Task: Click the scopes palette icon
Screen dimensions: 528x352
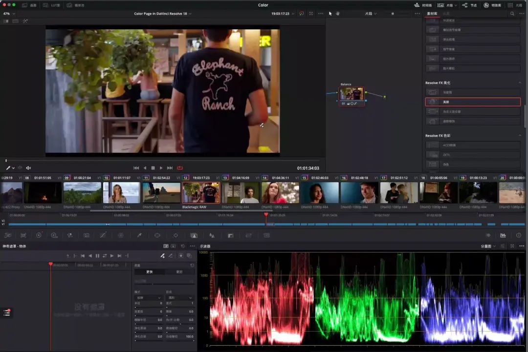Action: click(x=503, y=235)
